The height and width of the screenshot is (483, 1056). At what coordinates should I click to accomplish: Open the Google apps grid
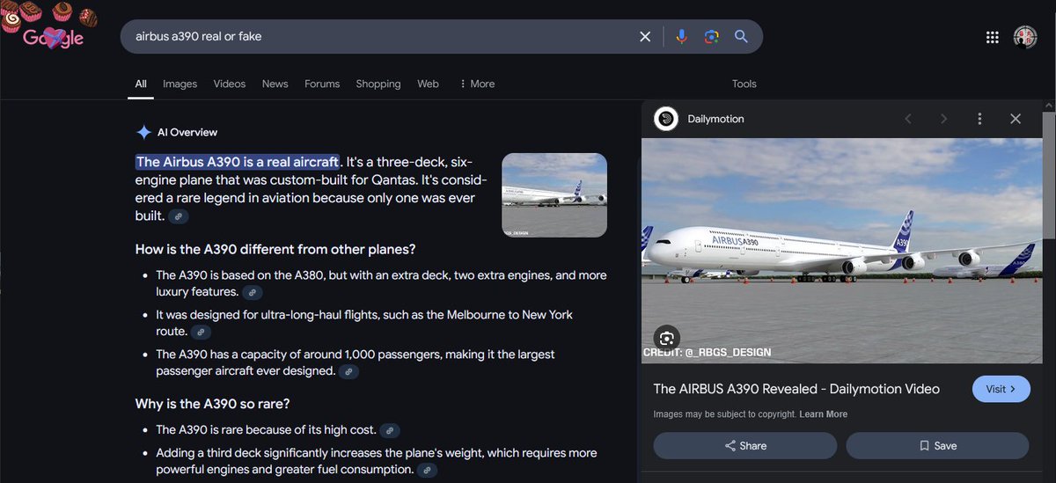[x=993, y=37]
